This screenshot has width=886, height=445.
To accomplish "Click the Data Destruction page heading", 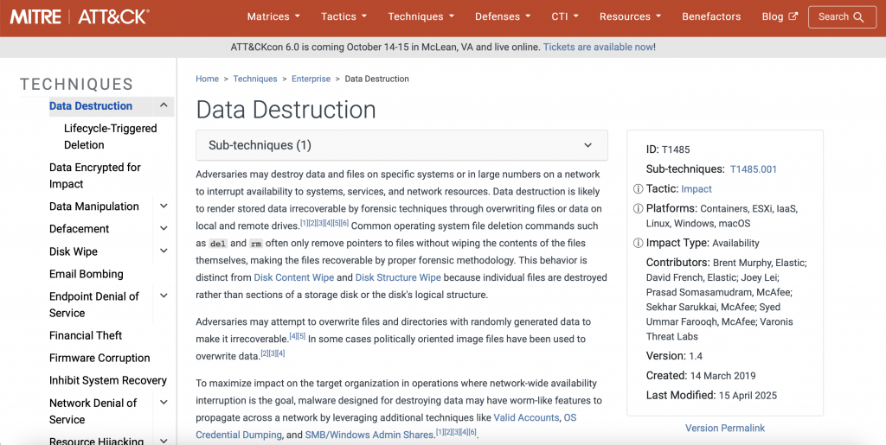I will 286,110.
